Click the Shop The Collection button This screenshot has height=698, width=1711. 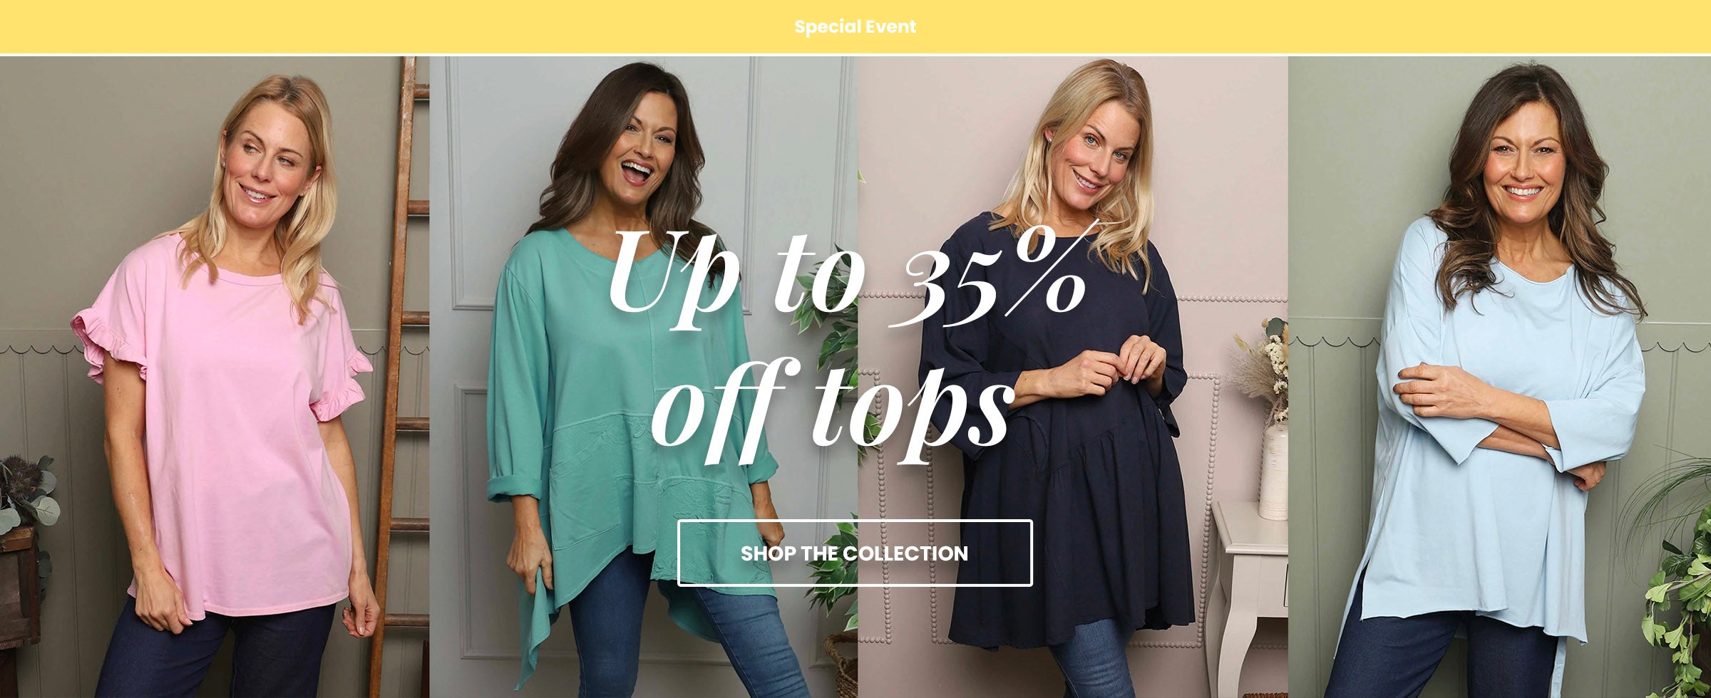[855, 553]
